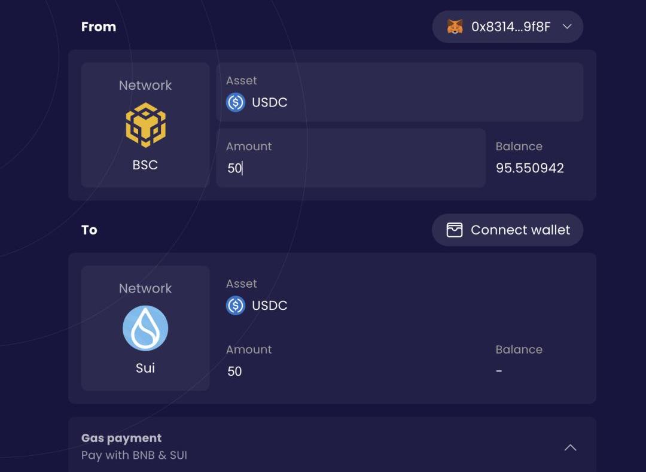Click the Pay with BNB & SUI text
This screenshot has width=646, height=472.
coord(135,455)
